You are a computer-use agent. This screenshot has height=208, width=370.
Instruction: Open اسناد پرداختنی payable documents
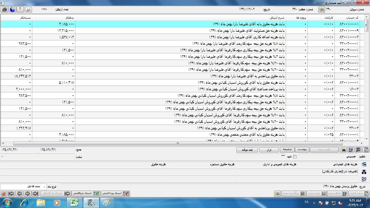pyautogui.click(x=115, y=194)
